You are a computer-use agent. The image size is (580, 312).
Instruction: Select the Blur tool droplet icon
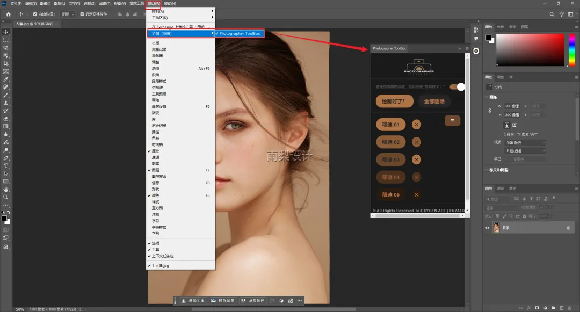(6, 134)
